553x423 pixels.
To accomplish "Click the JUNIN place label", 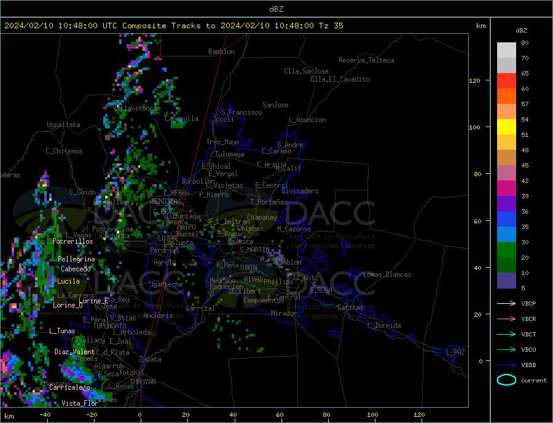I will tap(248, 268).
